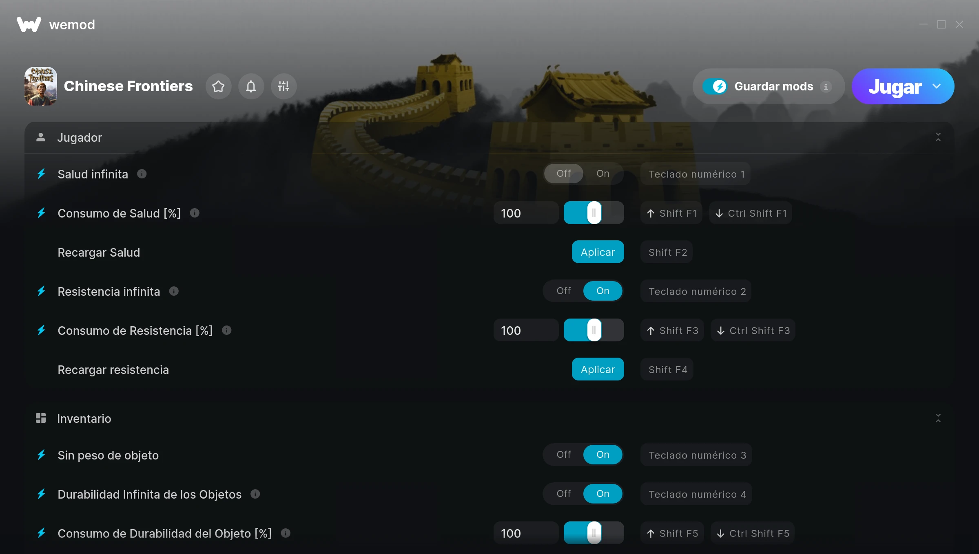Change the Teclado numérico 1 hotkey
Screen dimensions: 979x554
(696, 174)
